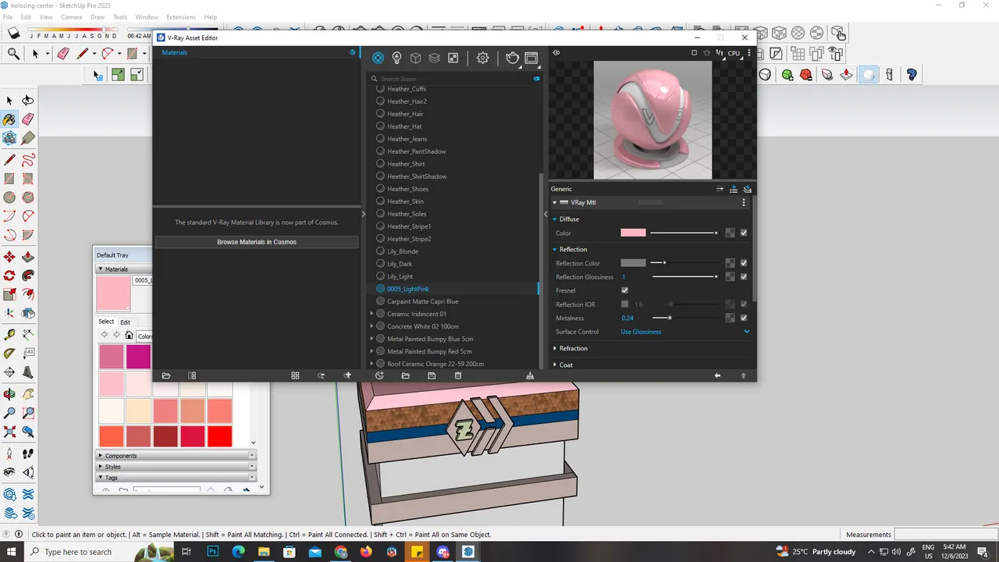Open V-Ray render settings gear

(482, 58)
